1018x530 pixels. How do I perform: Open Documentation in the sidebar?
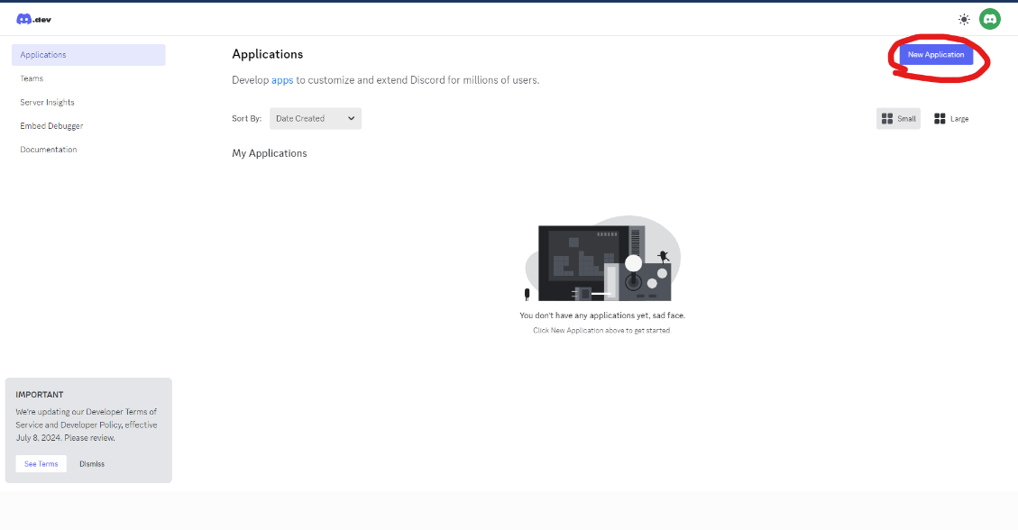[x=49, y=150]
